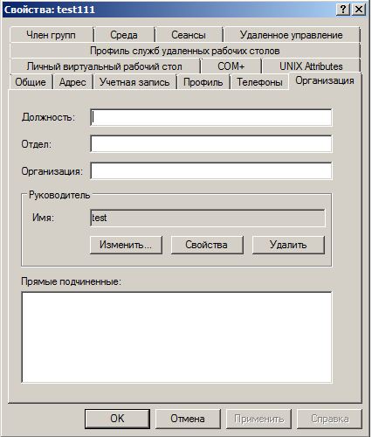372x437 pixels.
Task: Open the Член групп tab
Action: (52, 35)
